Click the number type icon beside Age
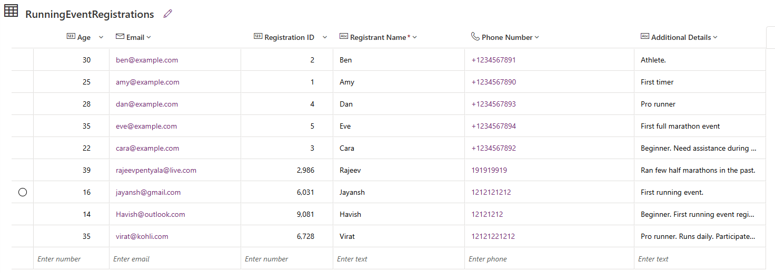775x273 pixels. coord(71,37)
